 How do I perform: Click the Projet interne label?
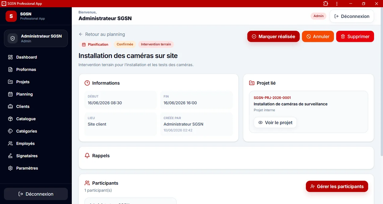264,110
